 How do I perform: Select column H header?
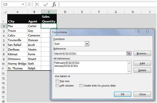point(133,12)
